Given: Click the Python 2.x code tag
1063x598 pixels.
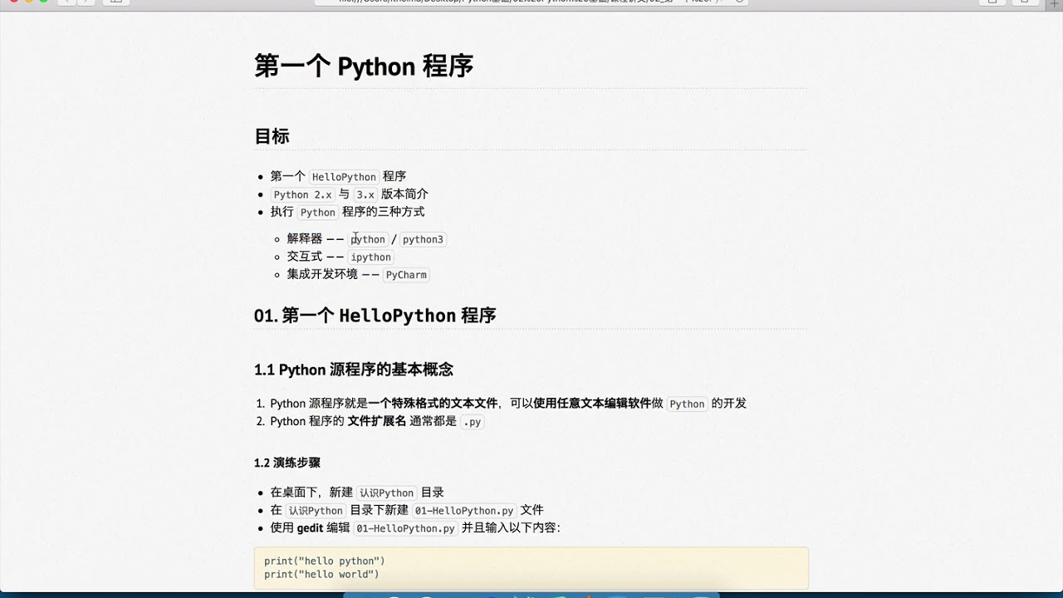Looking at the screenshot, I should click(x=302, y=194).
